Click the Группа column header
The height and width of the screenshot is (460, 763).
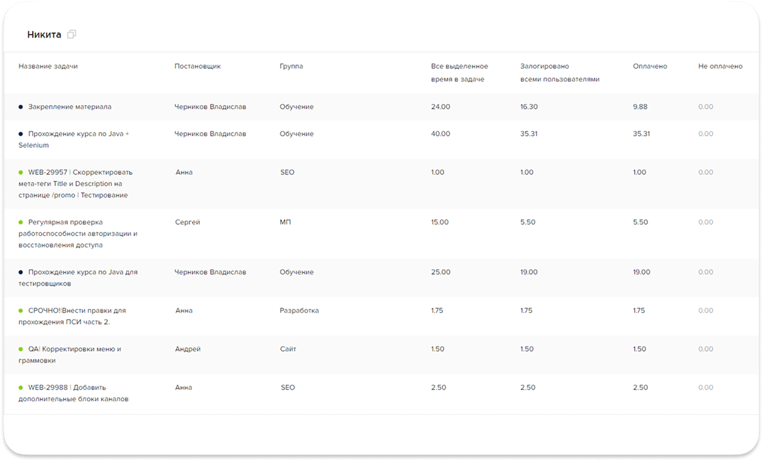pos(291,67)
